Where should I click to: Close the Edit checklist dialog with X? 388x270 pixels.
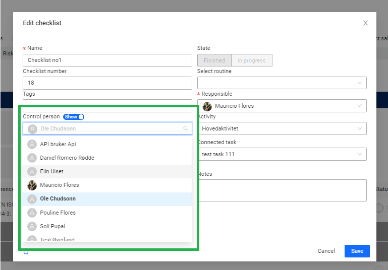(365, 23)
